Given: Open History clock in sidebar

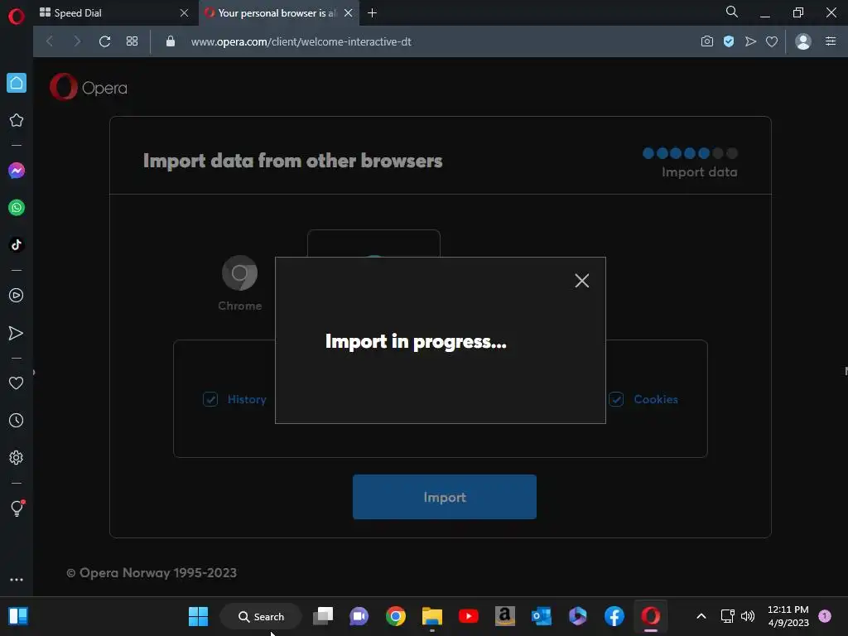Looking at the screenshot, I should pyautogui.click(x=17, y=420).
